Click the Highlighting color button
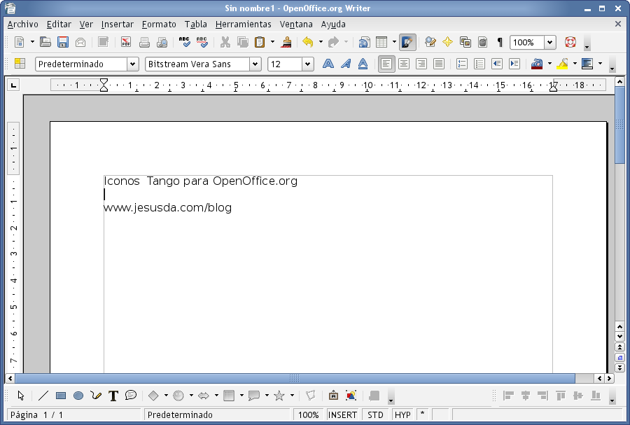630x425 pixels. tap(562, 64)
